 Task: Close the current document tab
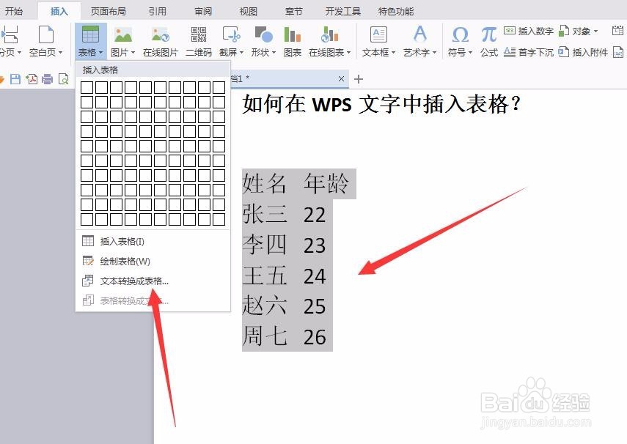pyautogui.click(x=341, y=78)
